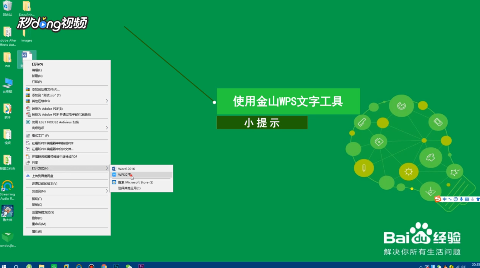Choose 转换为 Adobe PDF 并通过电子邮件发送(E)

pyautogui.click(x=67, y=115)
